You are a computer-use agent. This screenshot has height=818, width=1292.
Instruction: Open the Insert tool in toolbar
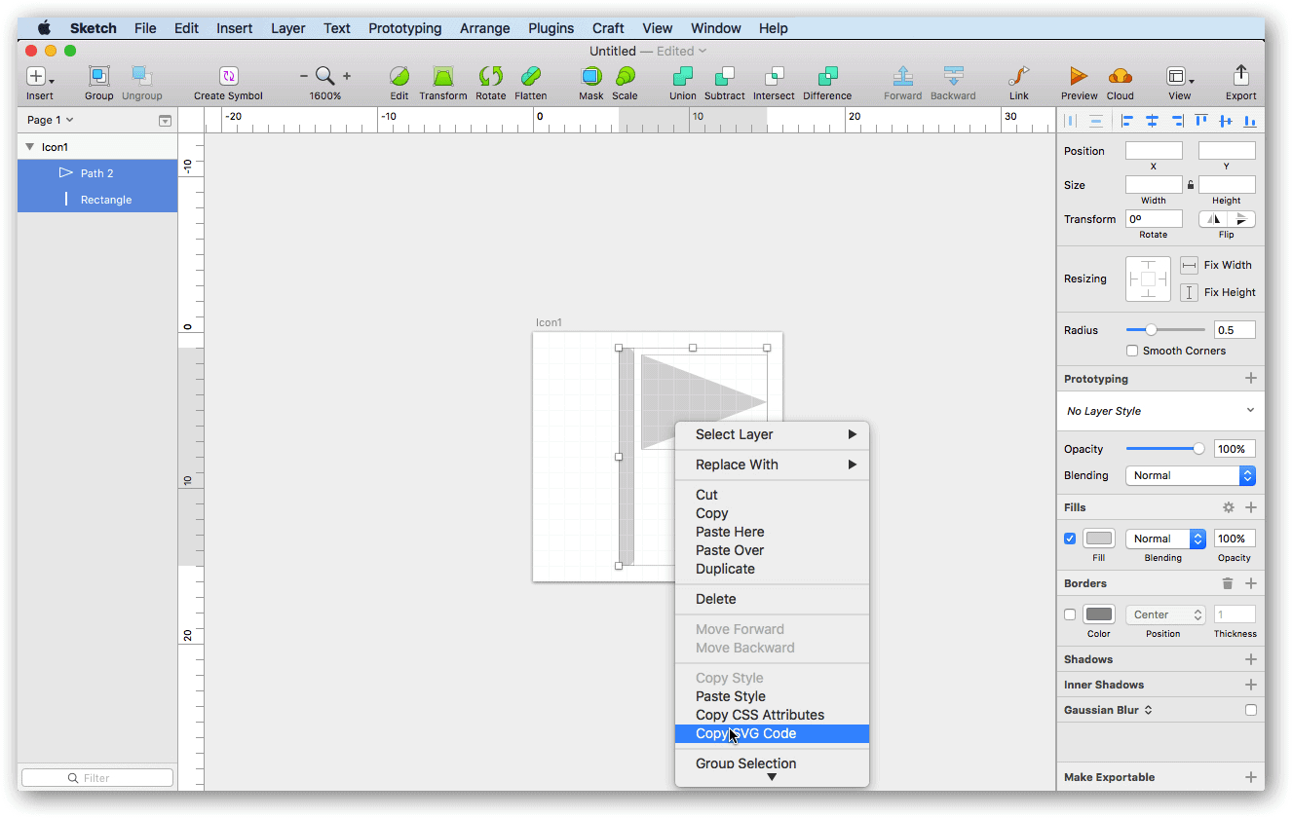click(x=39, y=77)
